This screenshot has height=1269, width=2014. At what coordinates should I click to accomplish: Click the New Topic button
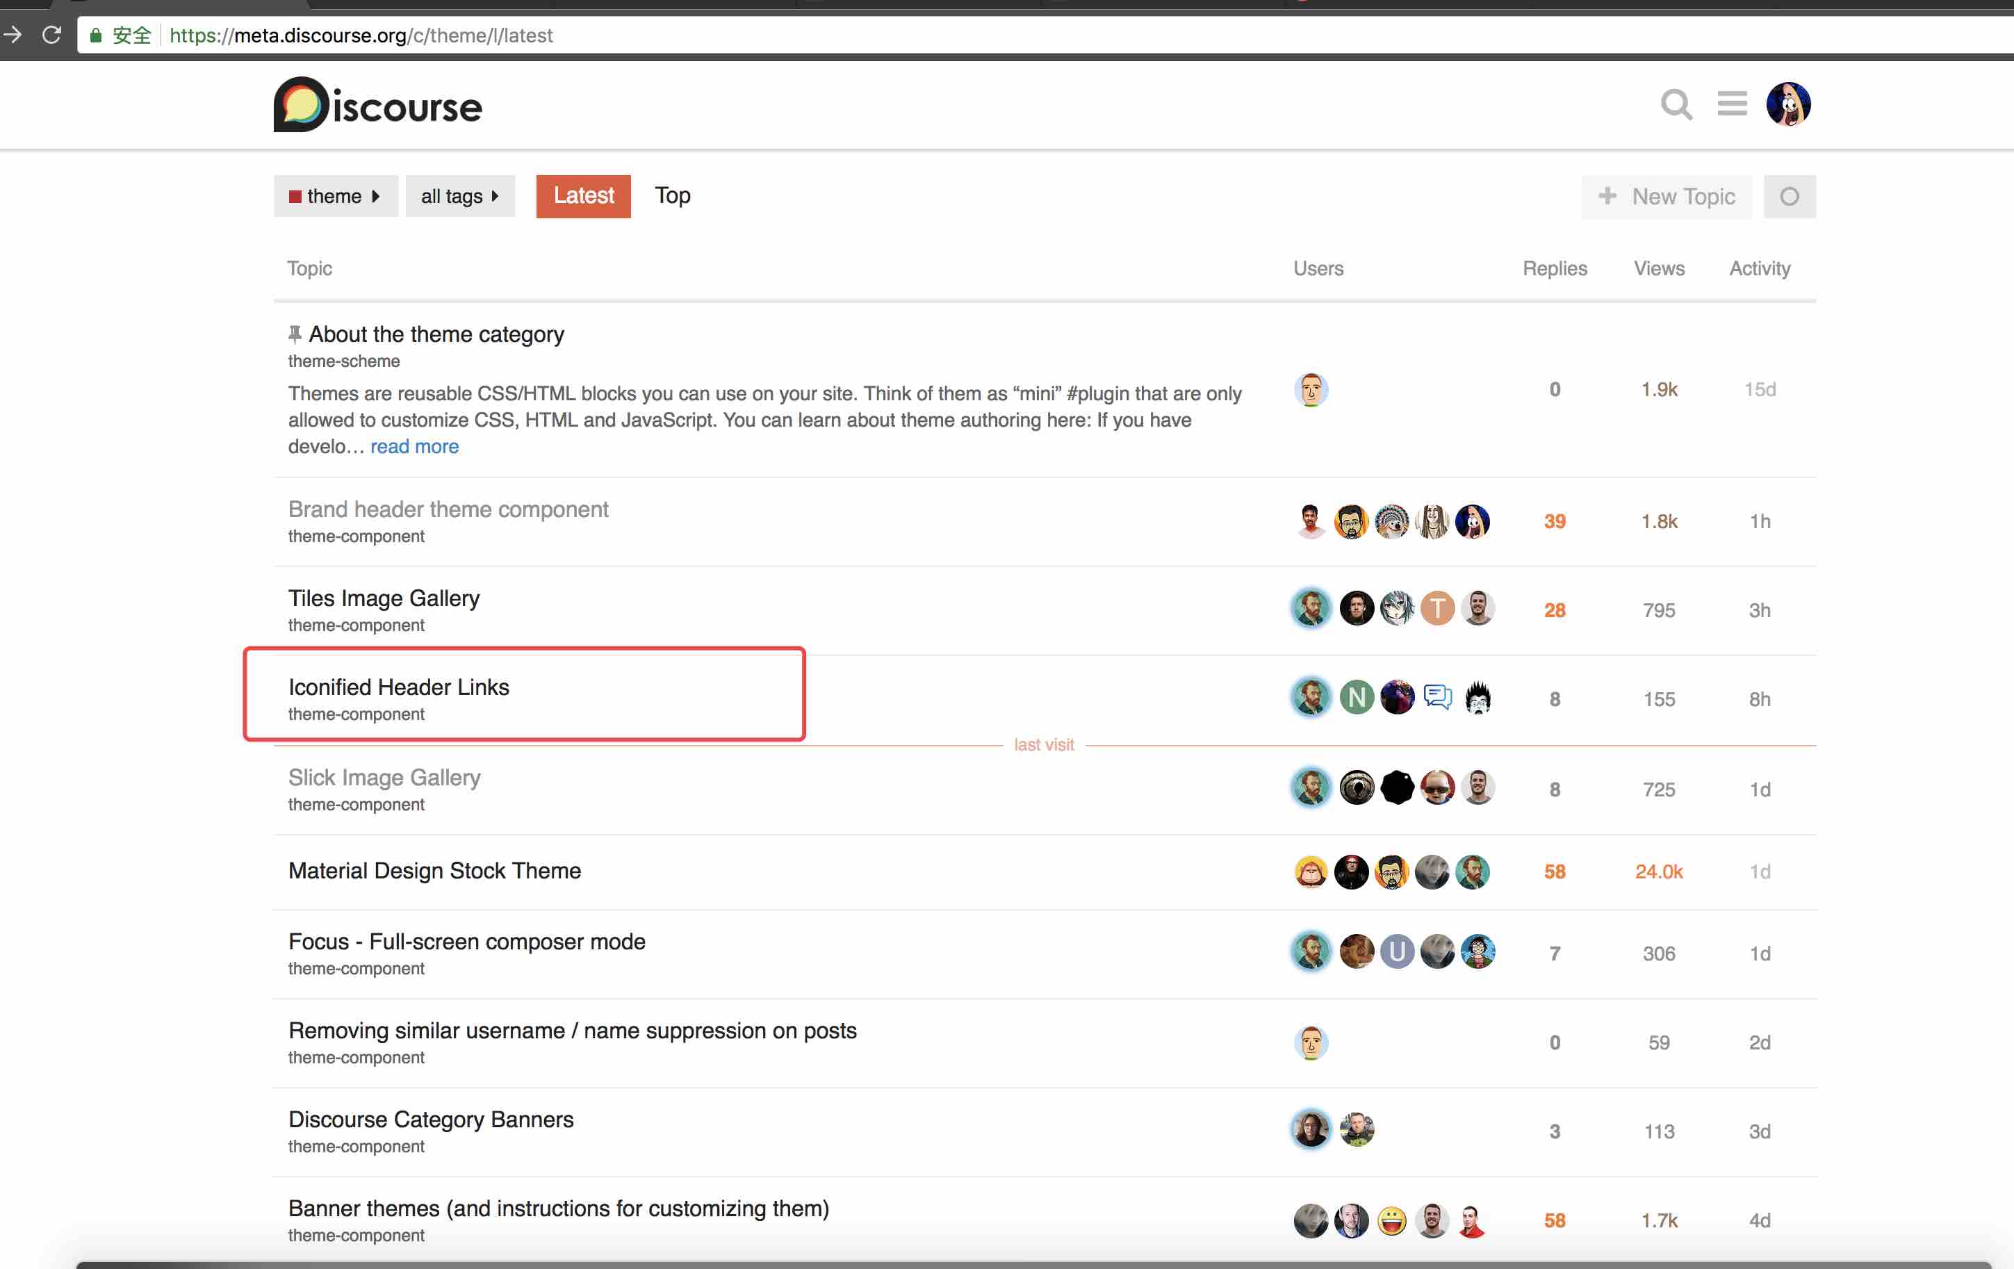(x=1666, y=197)
